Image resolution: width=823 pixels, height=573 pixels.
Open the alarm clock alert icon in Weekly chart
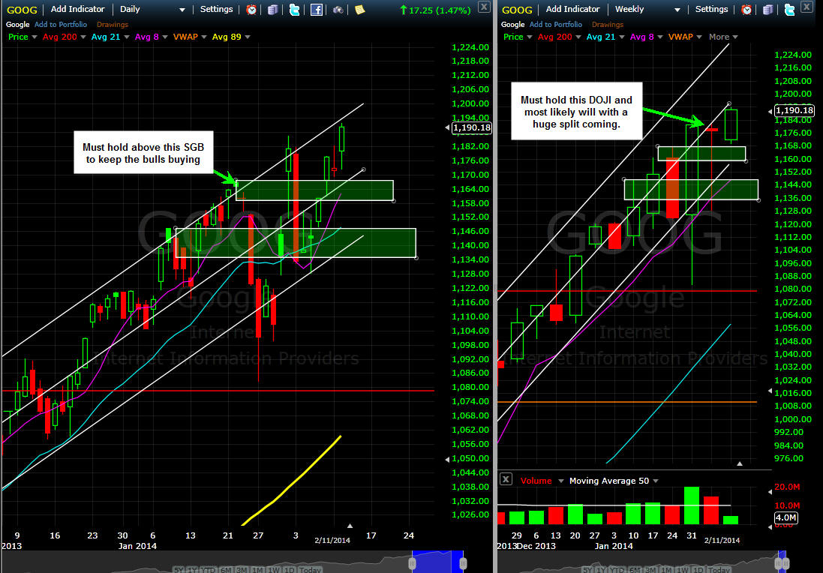click(x=746, y=10)
